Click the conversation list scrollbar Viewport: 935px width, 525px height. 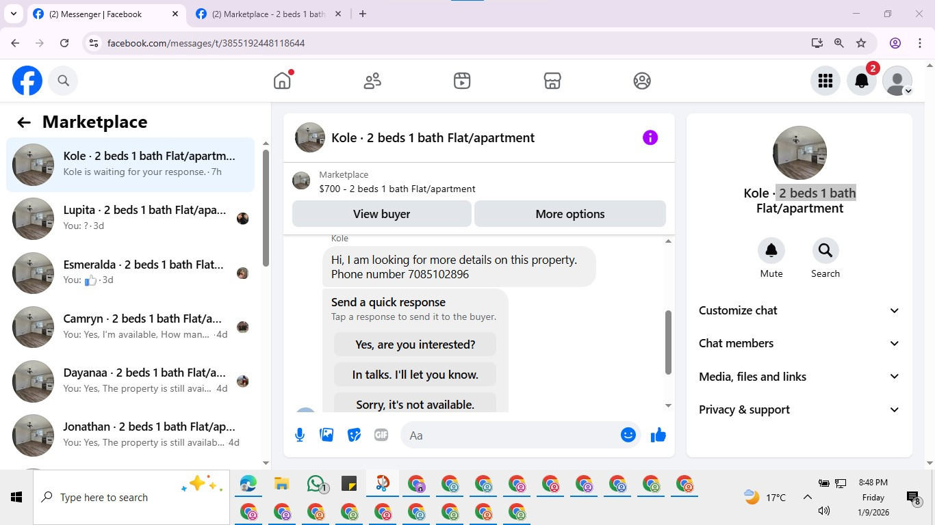pyautogui.click(x=266, y=208)
